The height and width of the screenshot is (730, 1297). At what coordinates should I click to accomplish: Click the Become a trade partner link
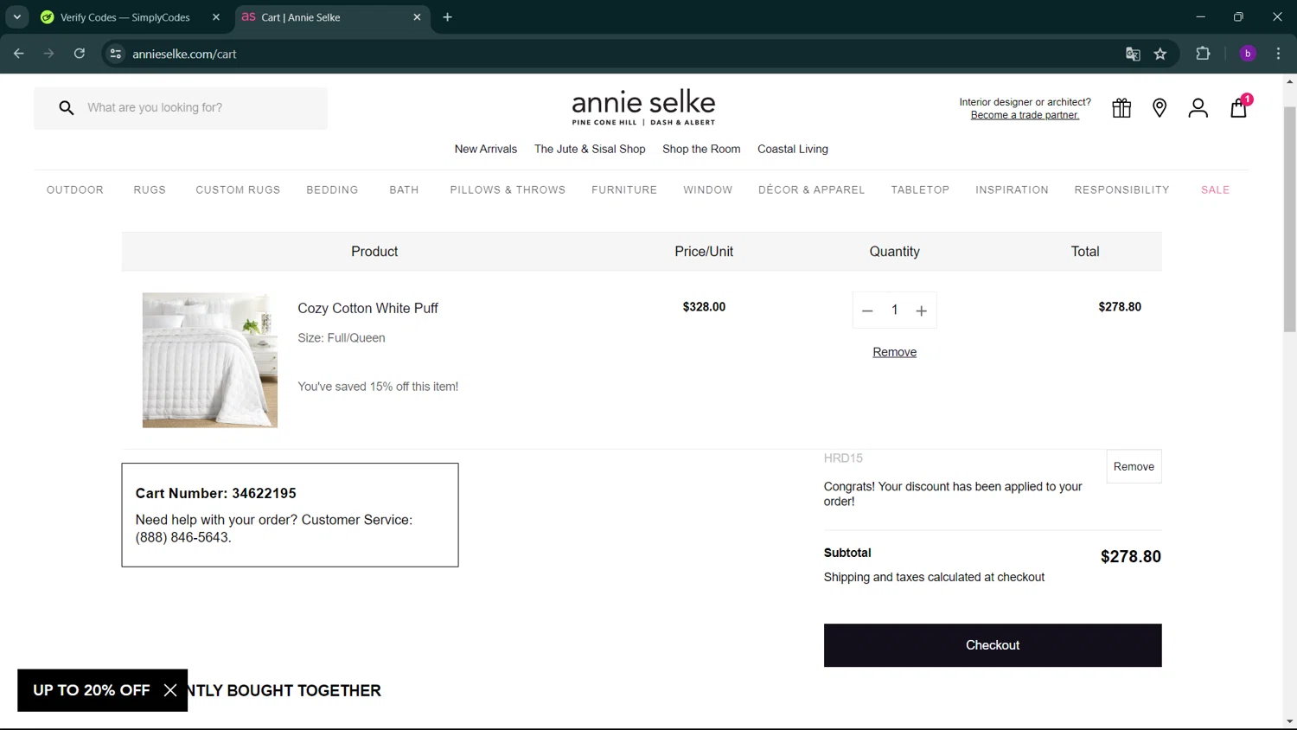[x=1025, y=115]
